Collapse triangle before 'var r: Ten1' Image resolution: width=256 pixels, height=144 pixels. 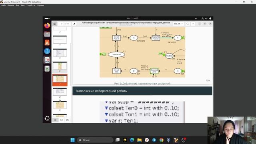pyautogui.click(x=106, y=121)
